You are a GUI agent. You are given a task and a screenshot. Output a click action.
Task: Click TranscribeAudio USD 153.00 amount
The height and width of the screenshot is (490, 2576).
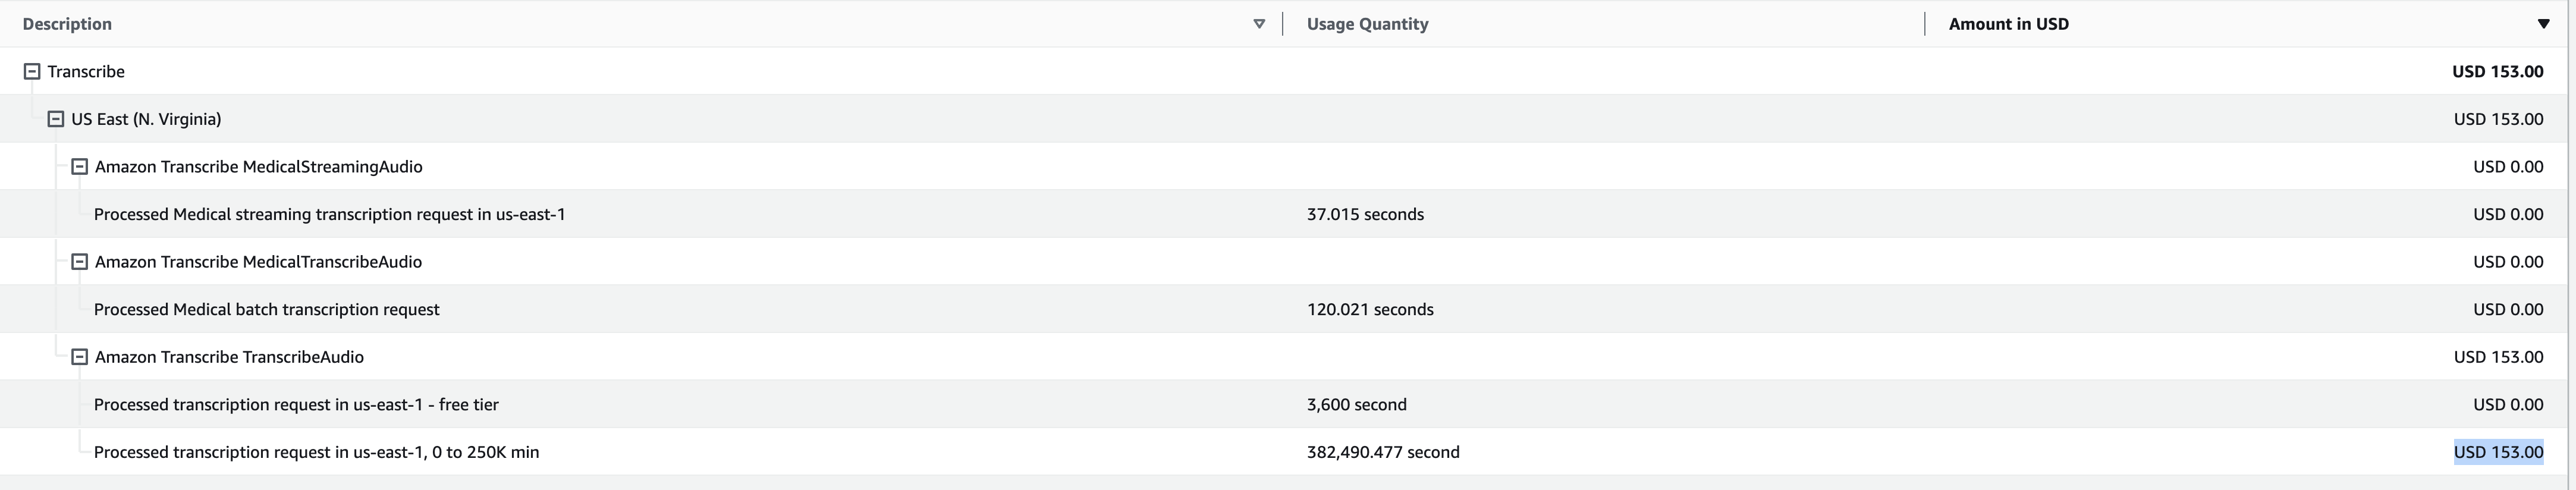2498,357
